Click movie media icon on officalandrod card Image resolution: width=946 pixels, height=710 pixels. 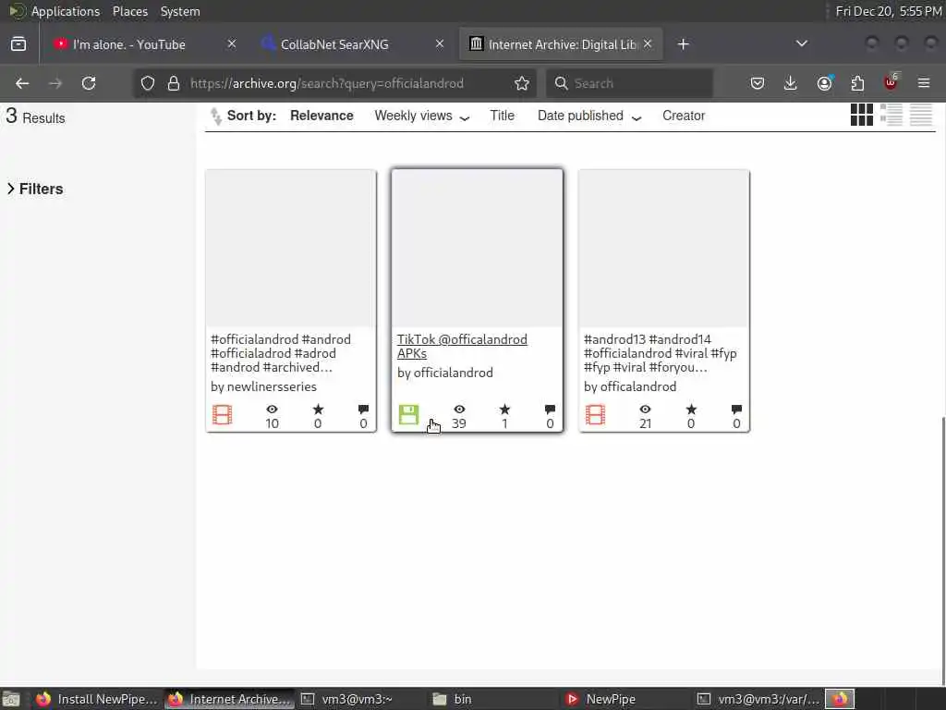pyautogui.click(x=595, y=415)
